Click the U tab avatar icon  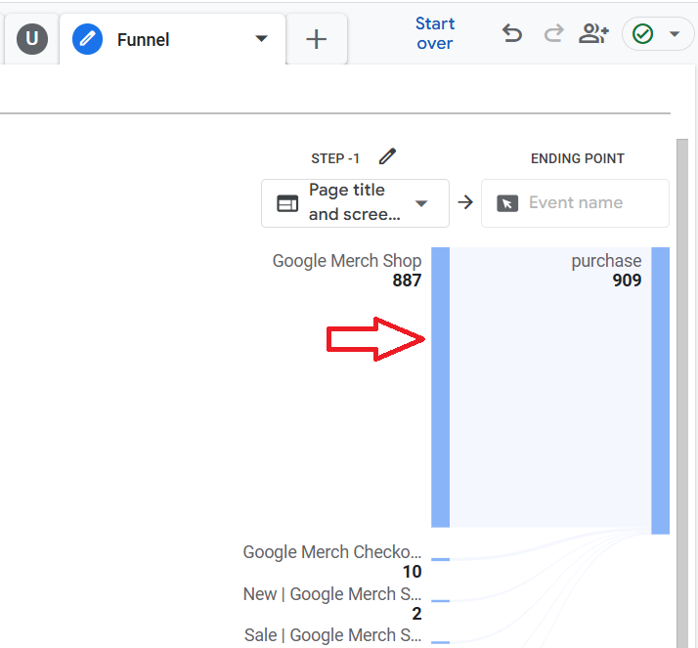pos(32,39)
